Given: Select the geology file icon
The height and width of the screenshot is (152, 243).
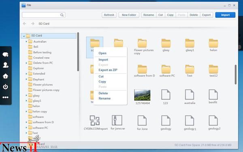Looking at the screenshot, I should 166,120.
